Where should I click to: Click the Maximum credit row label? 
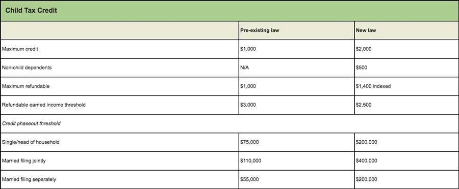click(x=20, y=49)
